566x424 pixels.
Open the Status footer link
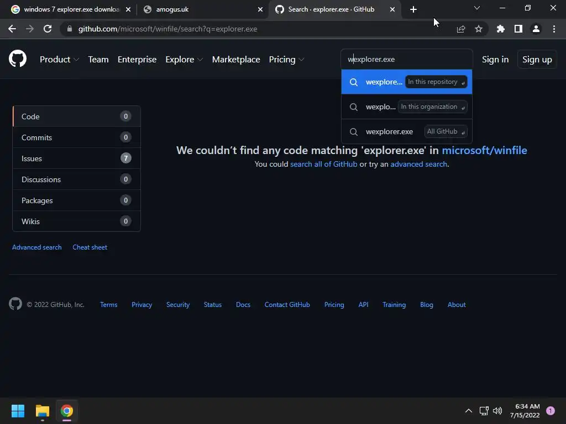(213, 305)
